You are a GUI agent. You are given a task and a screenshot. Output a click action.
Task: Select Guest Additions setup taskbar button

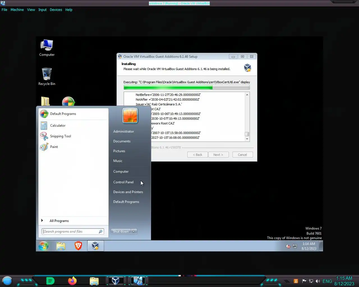pos(95,246)
